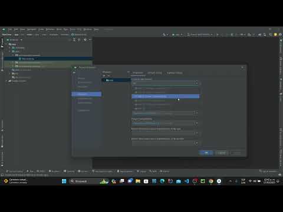Select SDK Location in Project Structure sidebar
283x212 pixels.
(x=84, y=82)
